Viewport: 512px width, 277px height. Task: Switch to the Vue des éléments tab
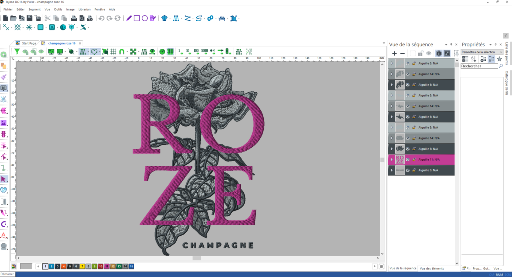pyautogui.click(x=432, y=268)
